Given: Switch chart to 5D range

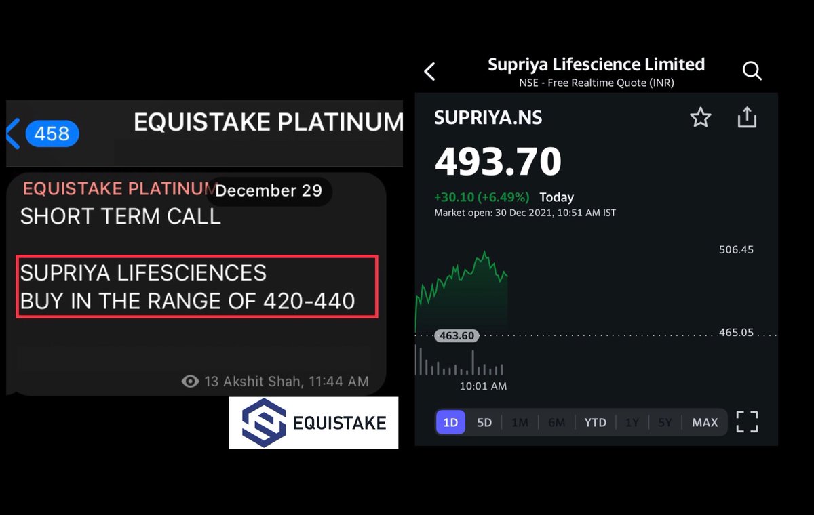Looking at the screenshot, I should click(x=484, y=422).
